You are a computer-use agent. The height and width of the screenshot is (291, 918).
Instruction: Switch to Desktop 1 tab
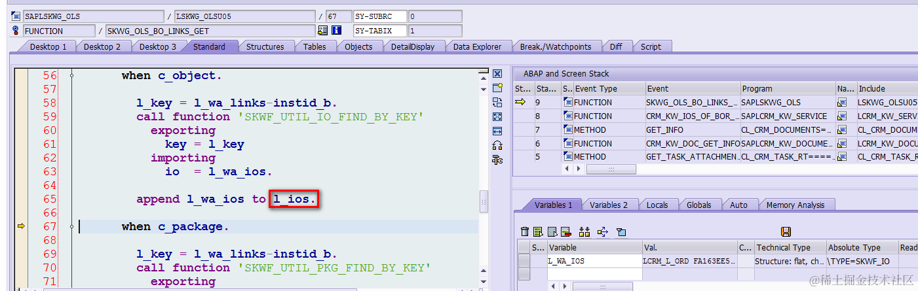pos(48,46)
